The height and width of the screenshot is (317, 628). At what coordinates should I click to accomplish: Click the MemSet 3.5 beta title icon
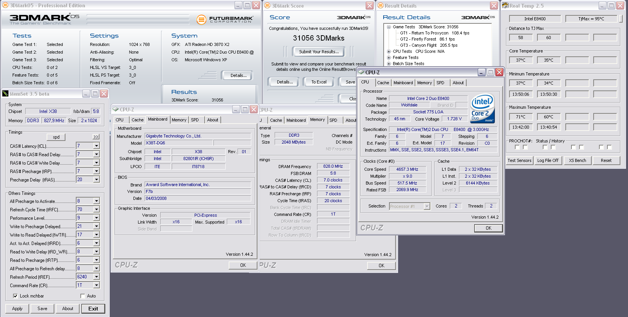coord(5,93)
